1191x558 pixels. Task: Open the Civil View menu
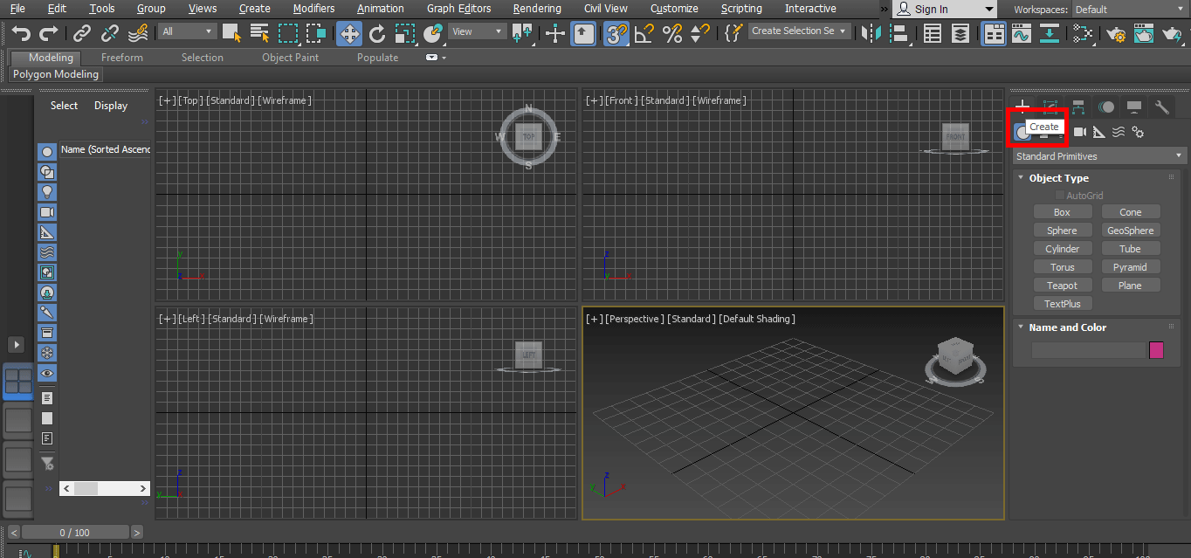[606, 9]
